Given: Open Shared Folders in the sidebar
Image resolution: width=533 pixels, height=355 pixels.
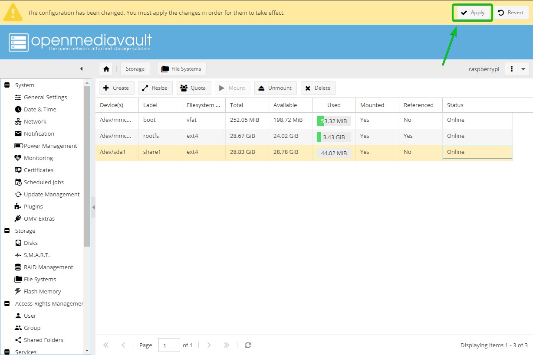Looking at the screenshot, I should [x=43, y=340].
